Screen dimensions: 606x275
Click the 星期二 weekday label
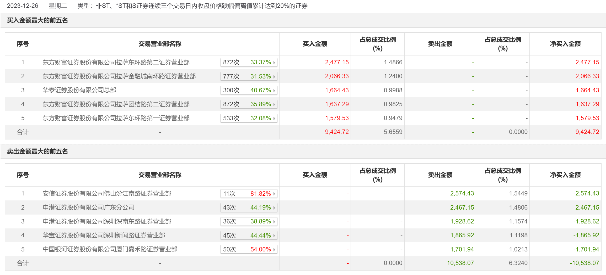tap(58, 6)
